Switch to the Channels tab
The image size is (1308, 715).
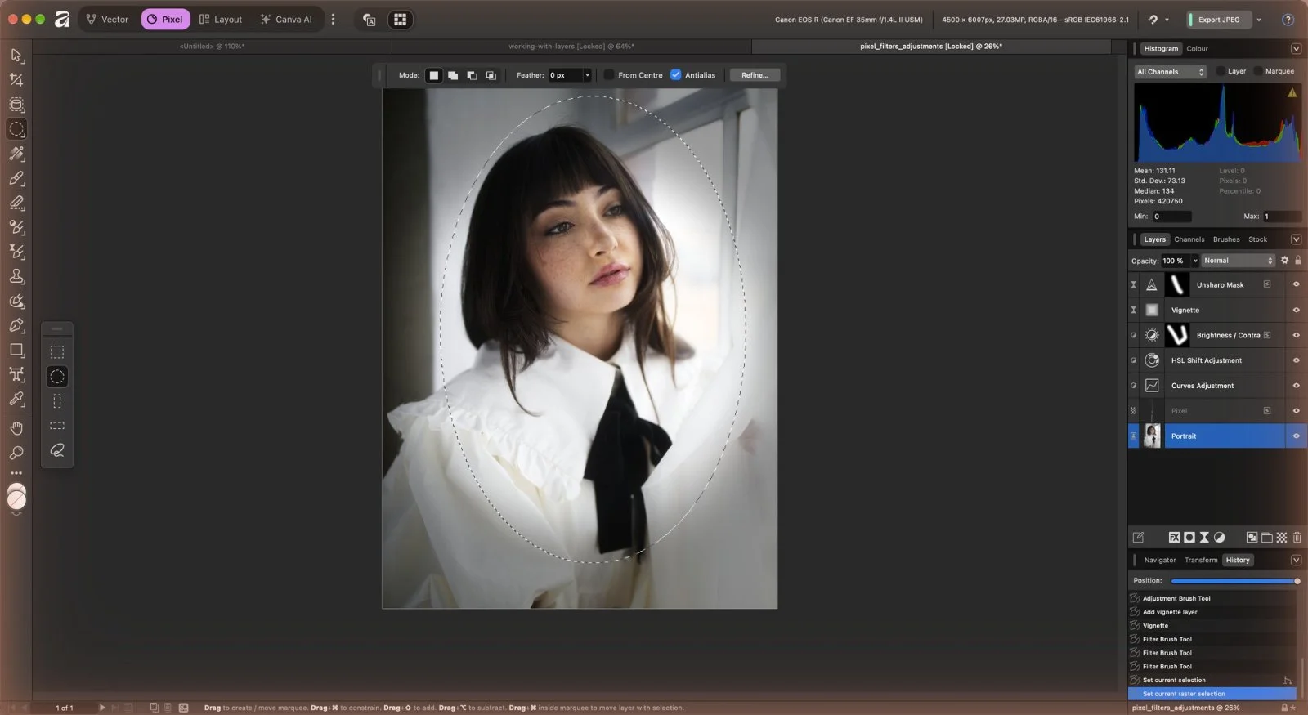coord(1189,239)
